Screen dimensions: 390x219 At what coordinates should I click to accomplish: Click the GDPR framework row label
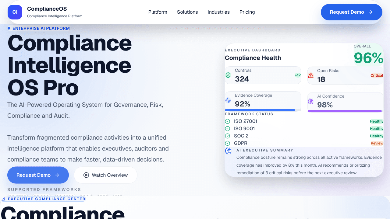click(241, 143)
